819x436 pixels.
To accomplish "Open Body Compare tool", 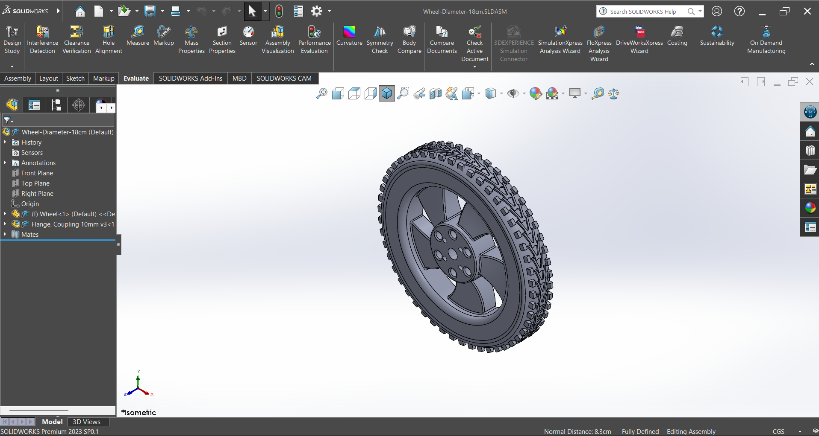I will click(409, 40).
